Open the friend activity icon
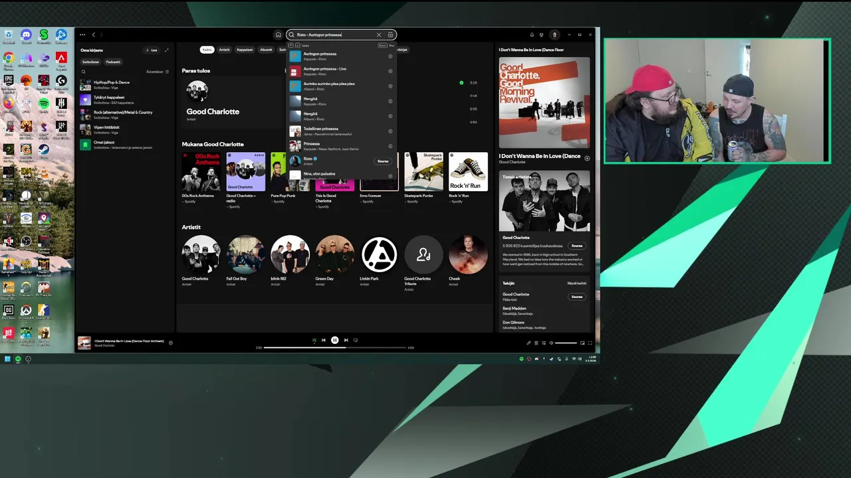Viewport: 851px width, 478px height. [x=542, y=35]
